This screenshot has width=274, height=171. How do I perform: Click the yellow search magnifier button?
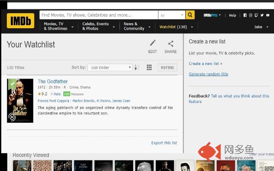point(190,15)
